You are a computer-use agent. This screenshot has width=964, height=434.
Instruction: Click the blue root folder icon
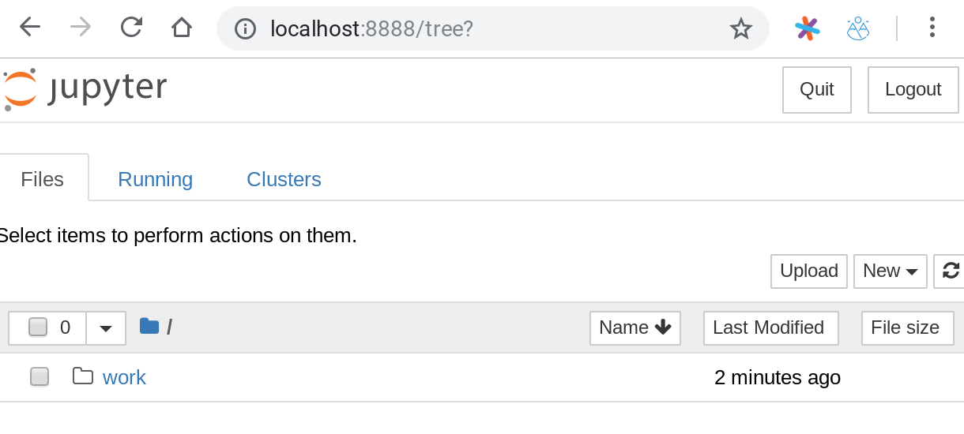pyautogui.click(x=149, y=327)
